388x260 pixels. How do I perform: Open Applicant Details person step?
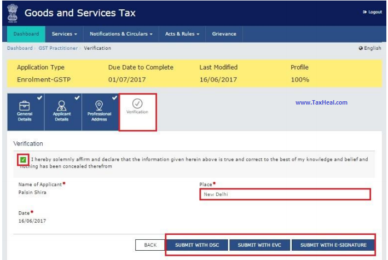[x=62, y=112]
